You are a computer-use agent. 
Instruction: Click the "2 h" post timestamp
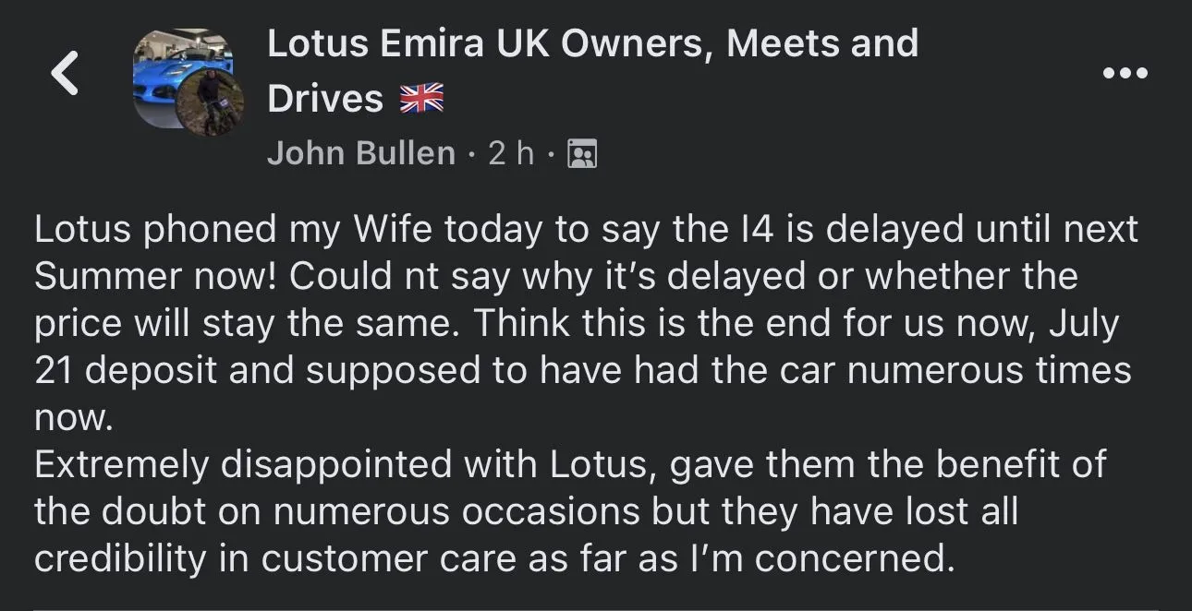(511, 153)
